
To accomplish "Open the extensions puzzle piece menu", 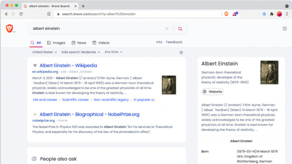I will click(x=272, y=14).
